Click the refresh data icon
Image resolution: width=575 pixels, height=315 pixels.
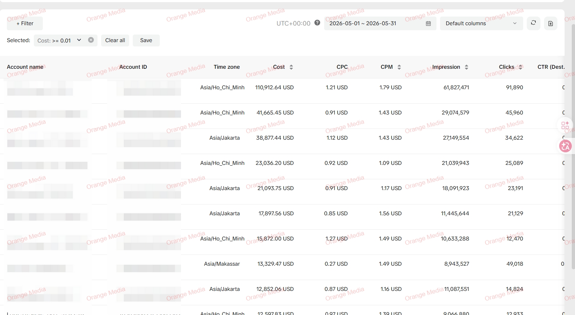coord(533,23)
